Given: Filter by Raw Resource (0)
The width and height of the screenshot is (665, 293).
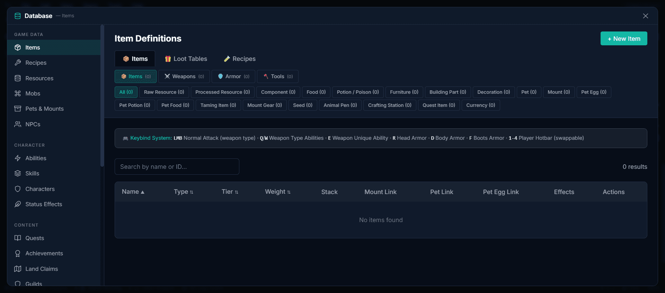Looking at the screenshot, I should (164, 92).
